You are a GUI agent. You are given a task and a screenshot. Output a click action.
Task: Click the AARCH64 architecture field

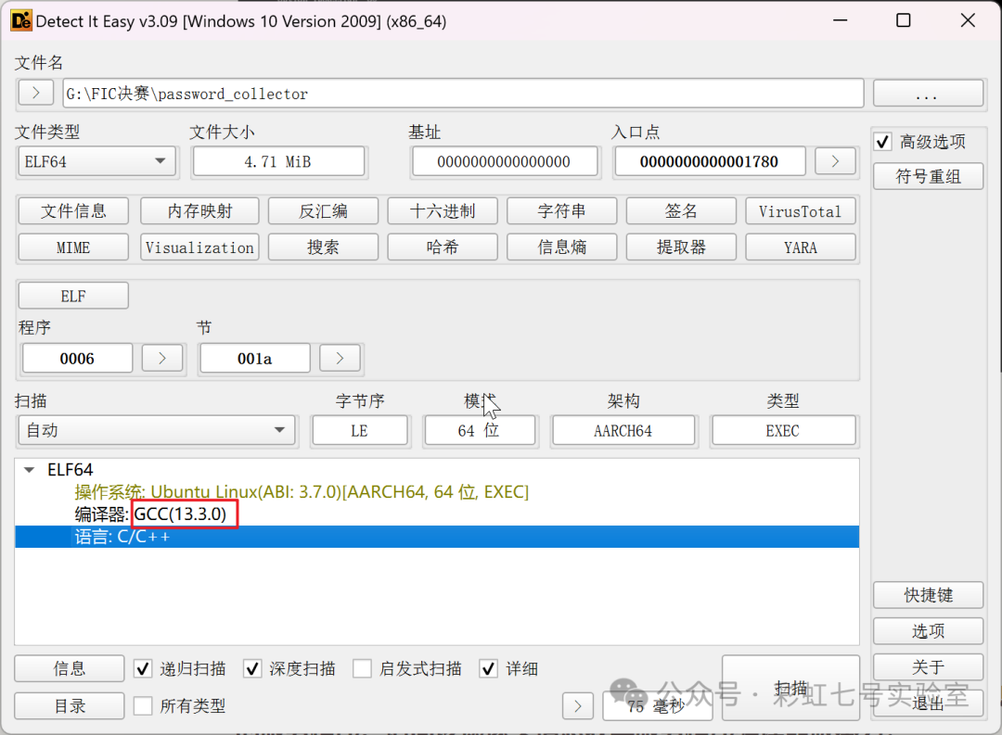point(623,430)
